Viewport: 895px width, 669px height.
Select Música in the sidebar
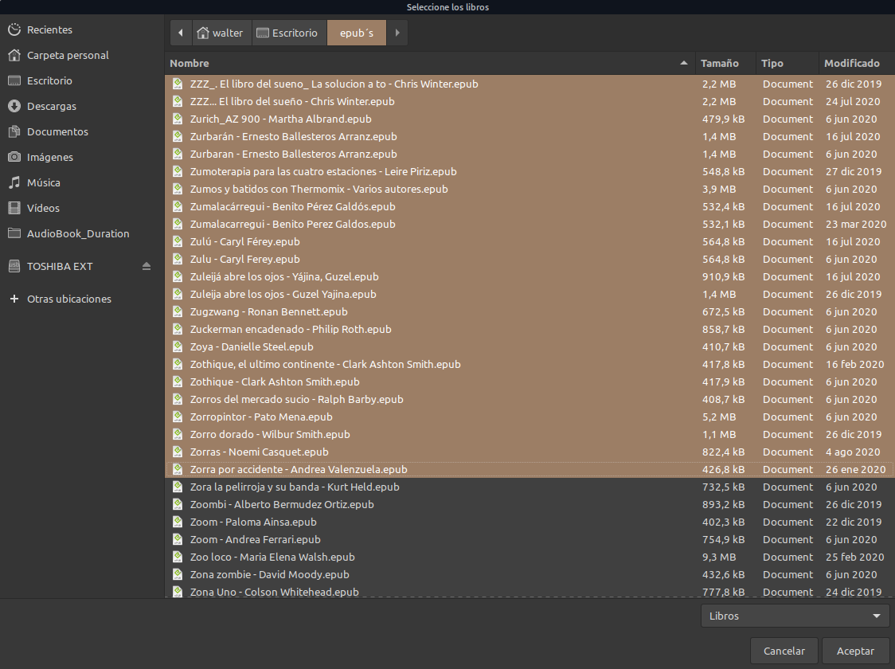click(x=43, y=183)
